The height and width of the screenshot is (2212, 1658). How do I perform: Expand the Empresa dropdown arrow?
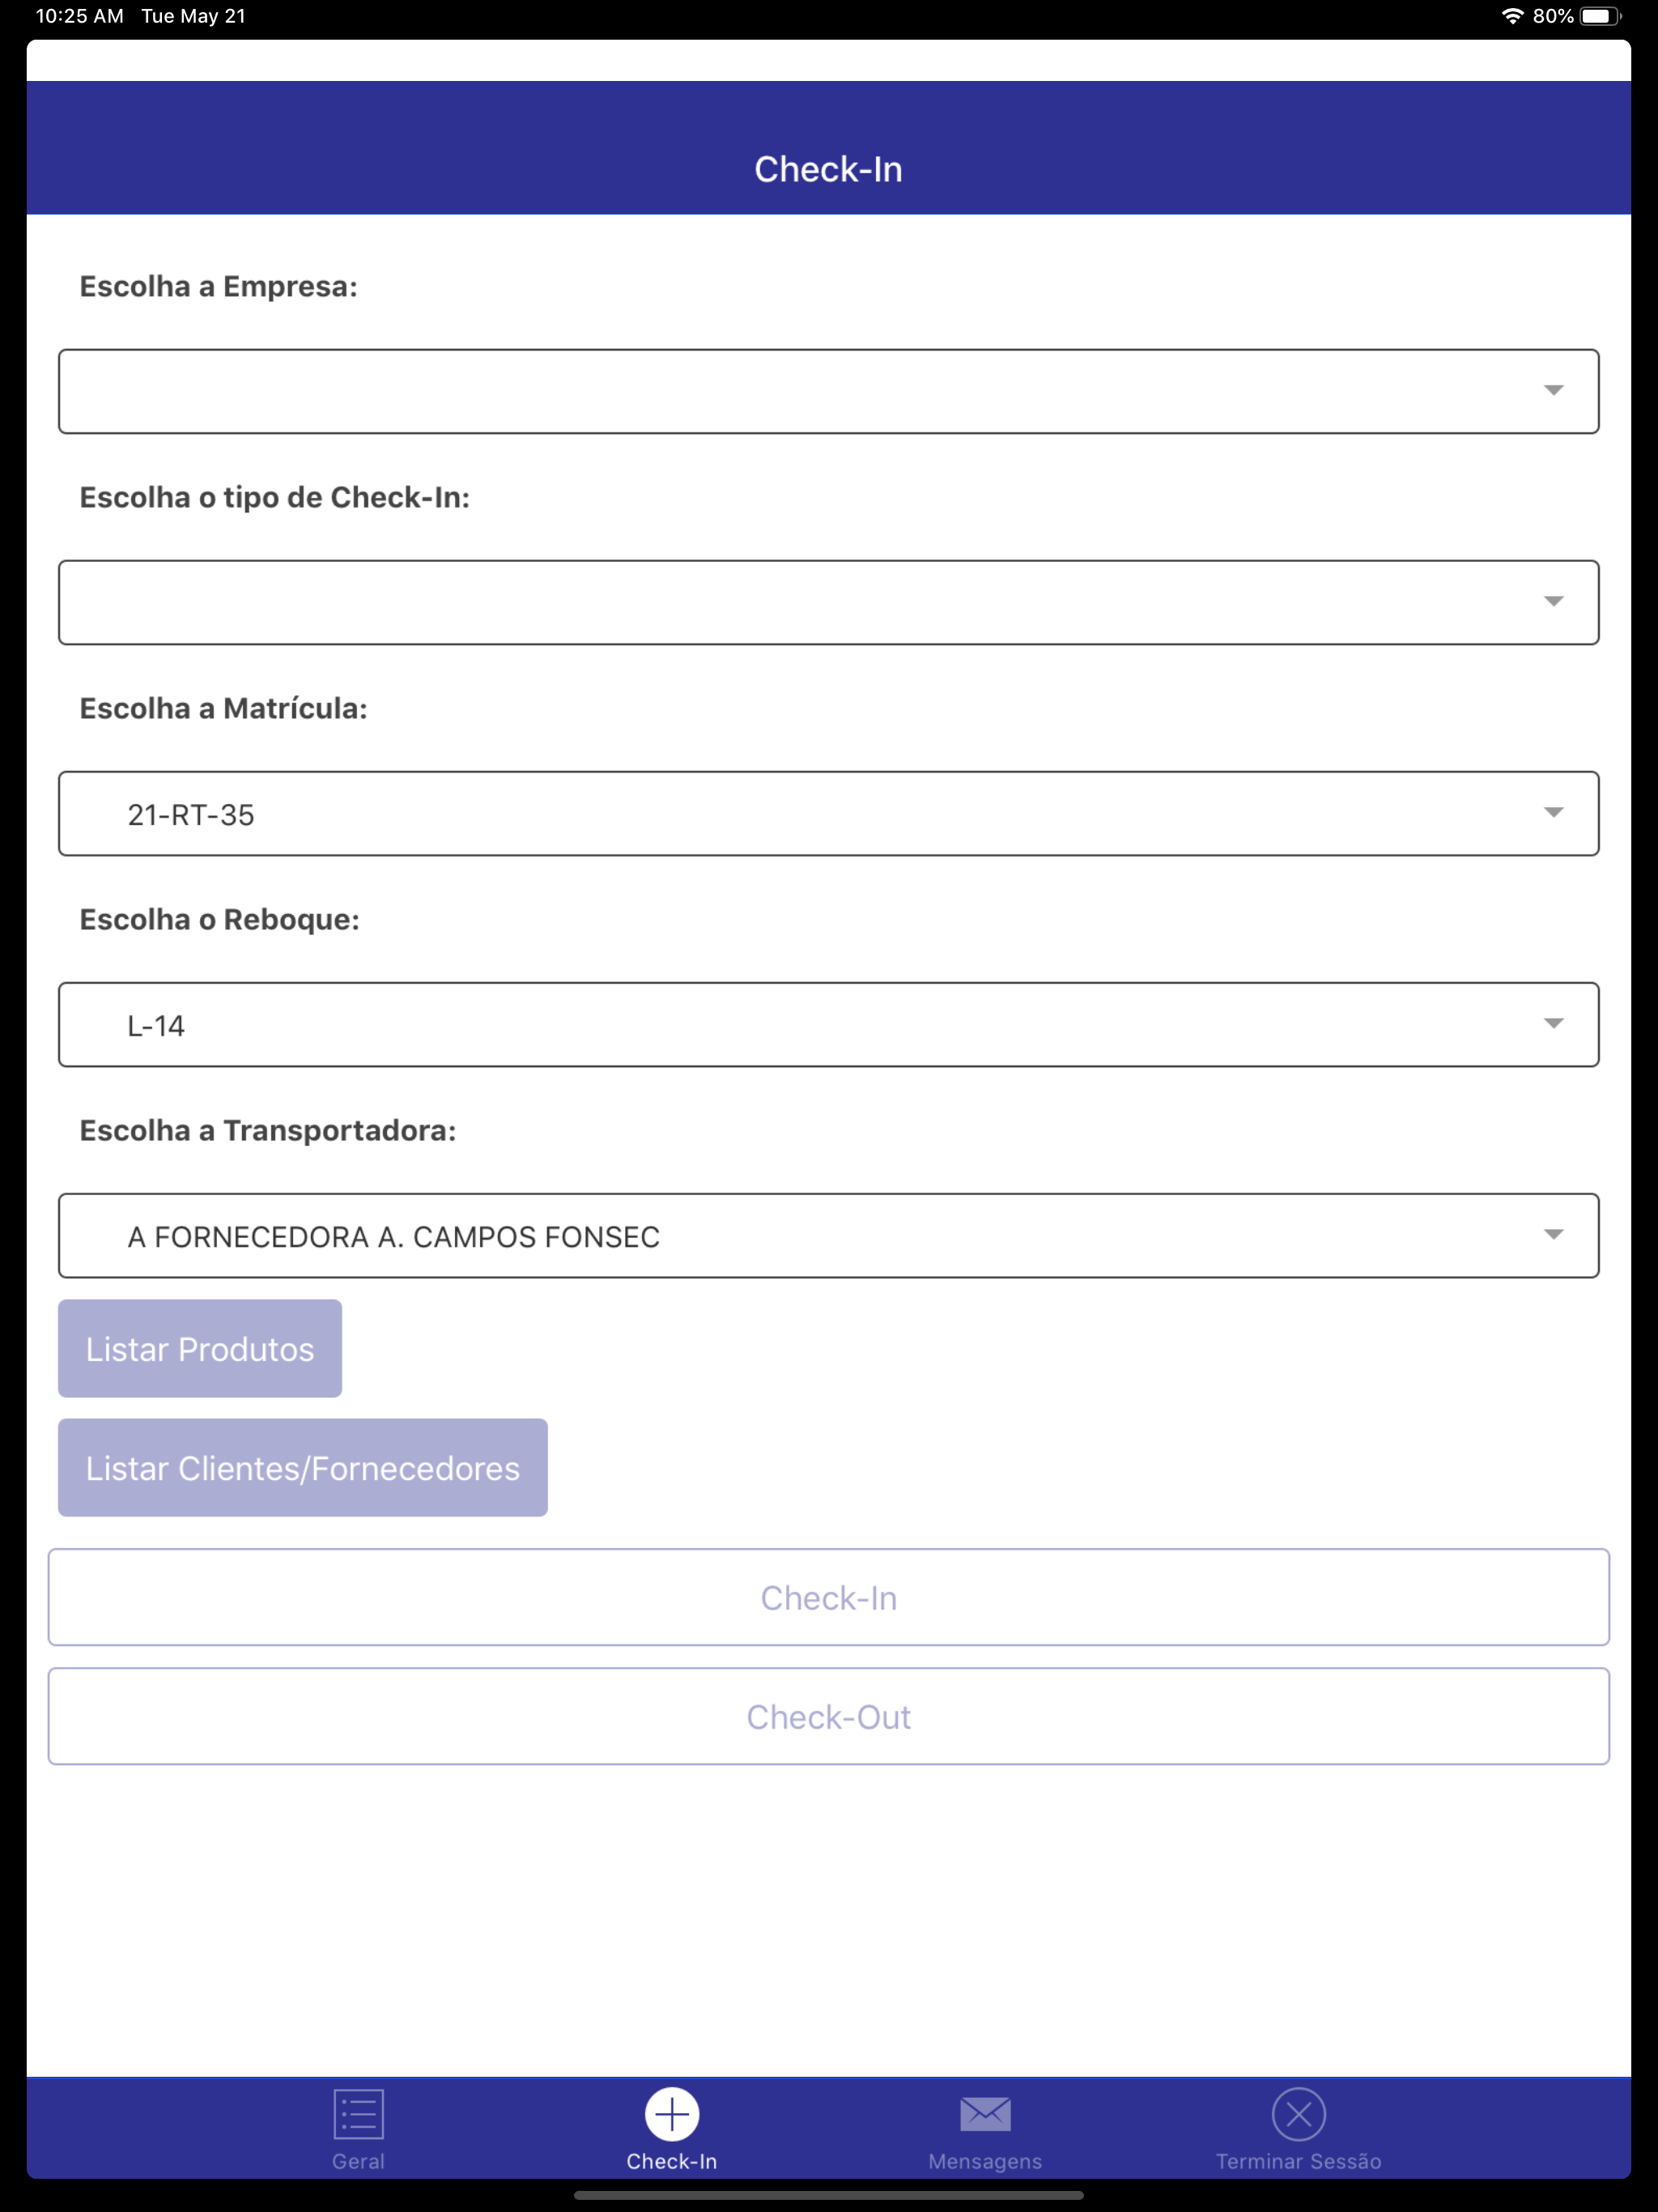(1553, 390)
